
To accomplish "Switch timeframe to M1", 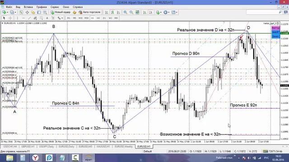I will tap(69, 18).
